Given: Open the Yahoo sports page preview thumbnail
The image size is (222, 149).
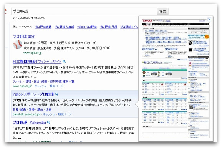Looking at the screenshot, I should point(176,79).
